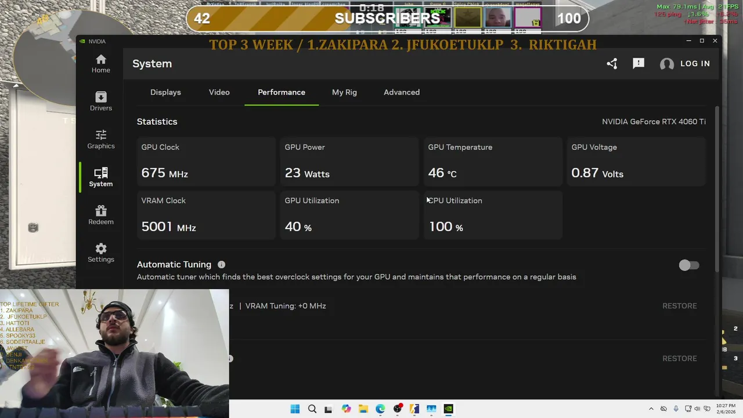Switch to the Video tab
The width and height of the screenshot is (743, 418).
219,92
